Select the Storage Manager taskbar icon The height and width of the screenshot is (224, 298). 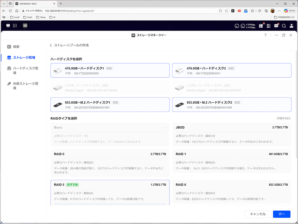(x=25, y=26)
